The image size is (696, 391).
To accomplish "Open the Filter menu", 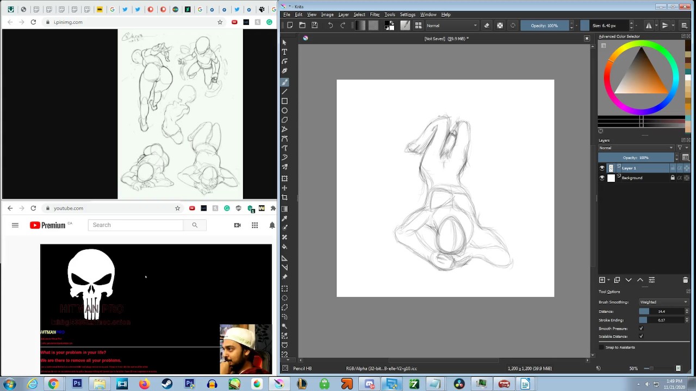I will tap(375, 14).
